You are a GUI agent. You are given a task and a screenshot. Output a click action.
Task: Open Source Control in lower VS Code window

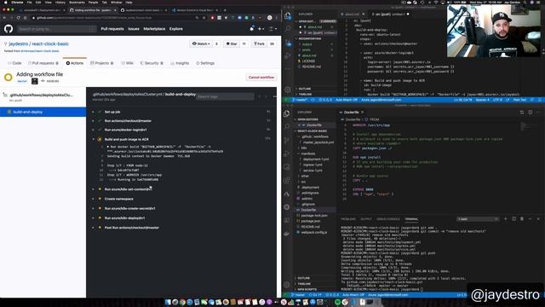point(287,140)
